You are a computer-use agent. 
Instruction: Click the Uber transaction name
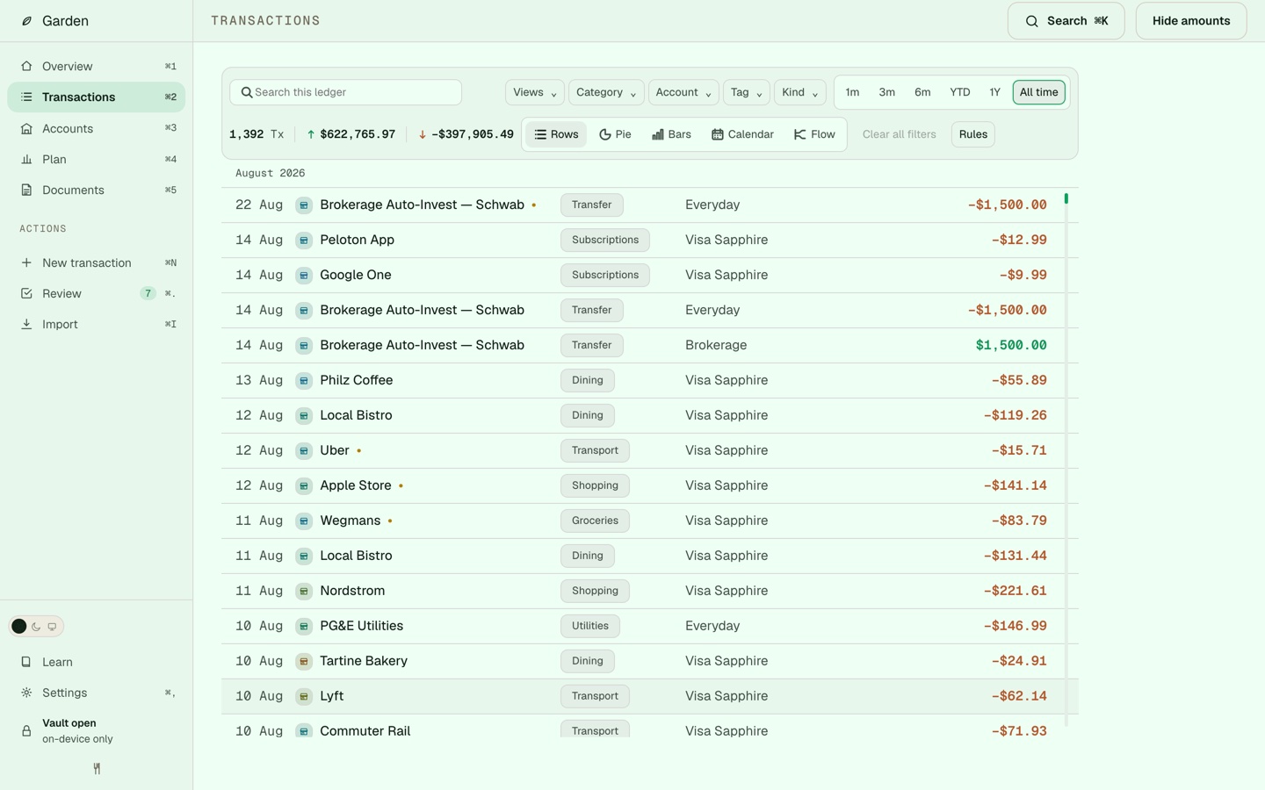pyautogui.click(x=335, y=450)
